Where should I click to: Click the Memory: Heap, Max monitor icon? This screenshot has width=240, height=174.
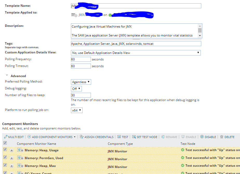[x=20, y=166]
